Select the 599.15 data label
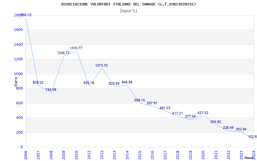 click(x=139, y=100)
